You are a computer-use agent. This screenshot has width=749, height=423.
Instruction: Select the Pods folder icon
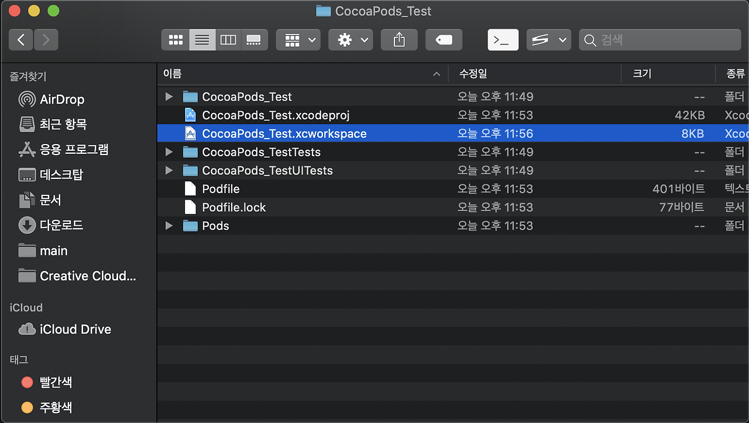pos(190,226)
